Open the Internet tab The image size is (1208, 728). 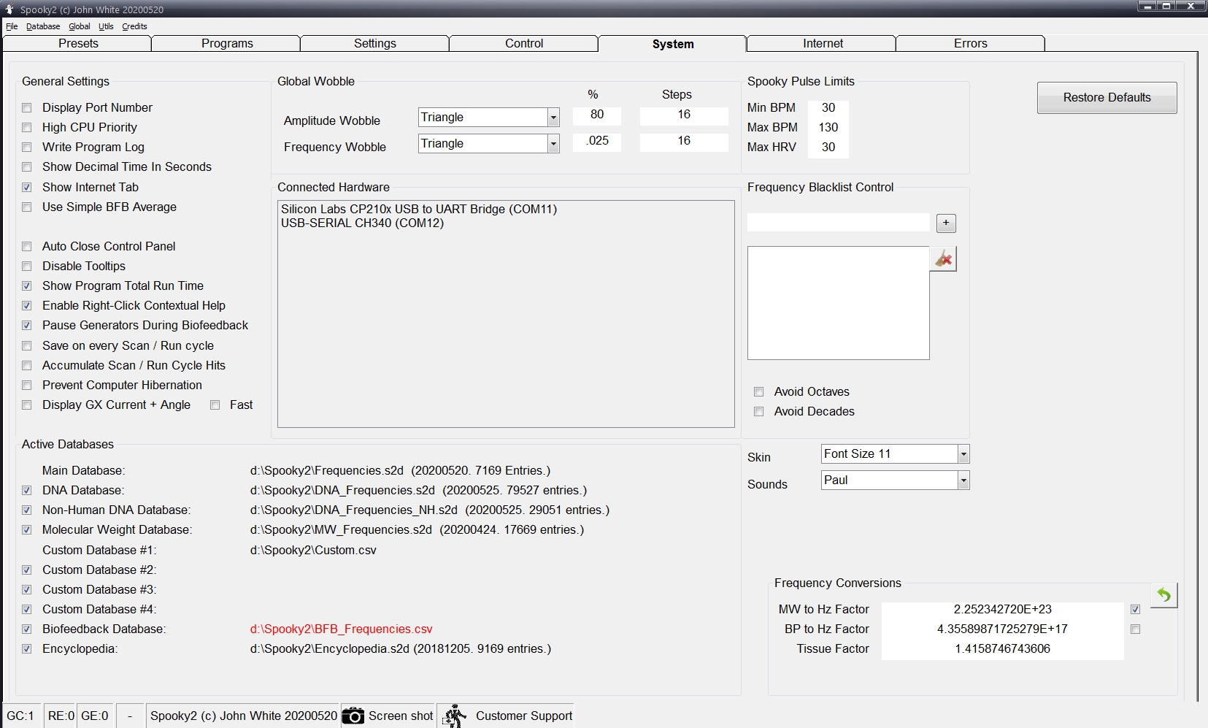[x=823, y=44]
